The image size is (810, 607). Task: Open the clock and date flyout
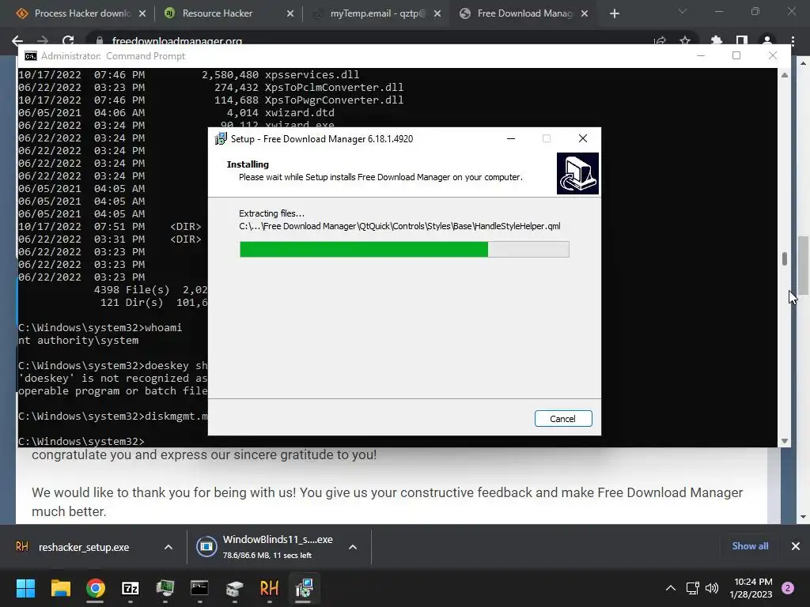(751, 588)
